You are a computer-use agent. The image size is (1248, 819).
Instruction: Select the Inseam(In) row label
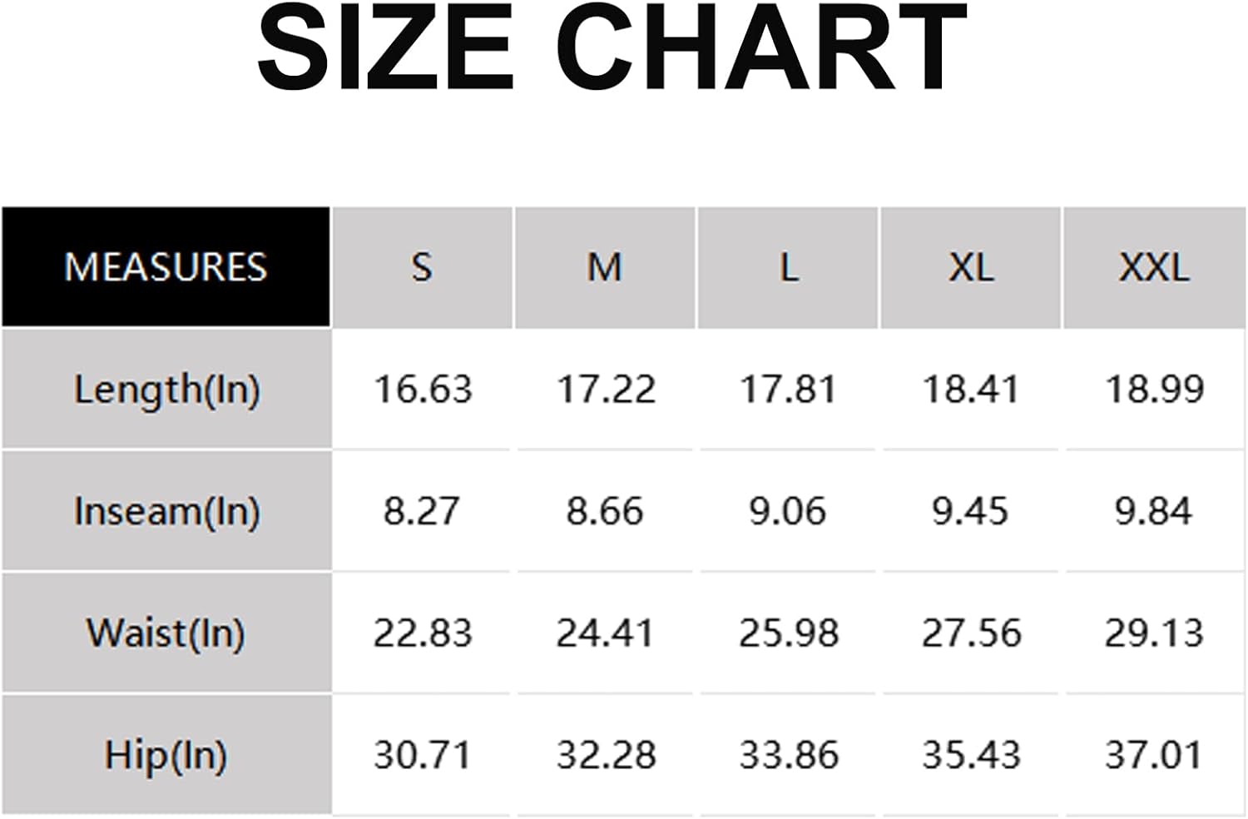pos(166,511)
